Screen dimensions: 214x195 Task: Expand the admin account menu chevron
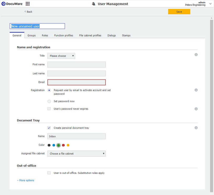point(210,4)
